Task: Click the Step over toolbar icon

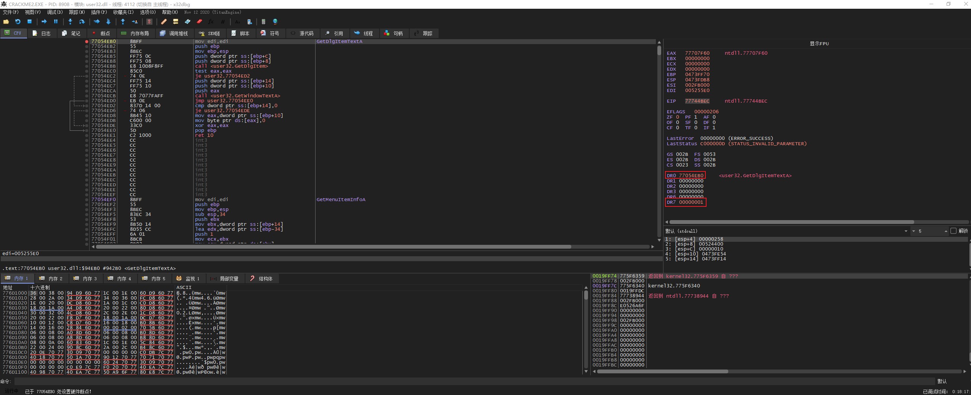Action: coord(82,22)
